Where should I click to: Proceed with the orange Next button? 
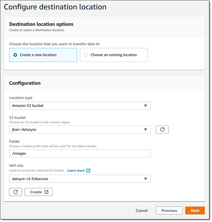coord(195,211)
